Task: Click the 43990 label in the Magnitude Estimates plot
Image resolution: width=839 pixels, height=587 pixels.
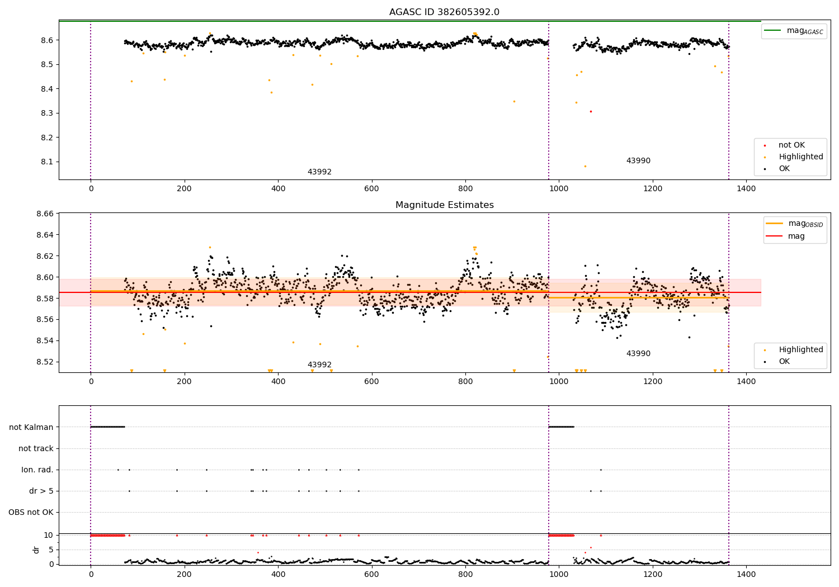Action: tap(638, 354)
